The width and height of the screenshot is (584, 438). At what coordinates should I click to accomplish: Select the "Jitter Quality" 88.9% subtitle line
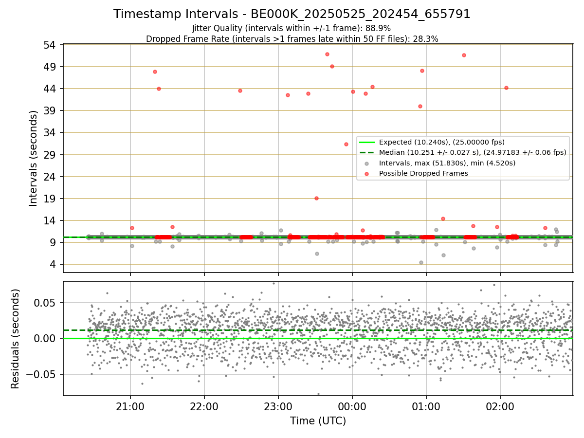[292, 28]
